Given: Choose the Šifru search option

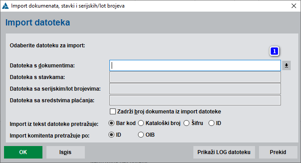Looking at the screenshot, I should click(186, 123).
